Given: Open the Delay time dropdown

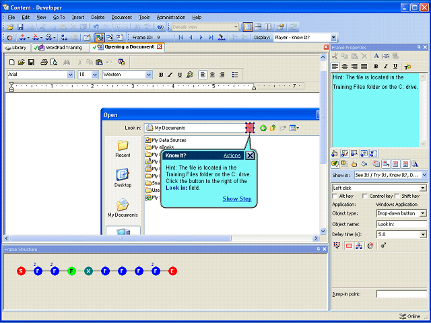Looking at the screenshot, I should (x=423, y=235).
